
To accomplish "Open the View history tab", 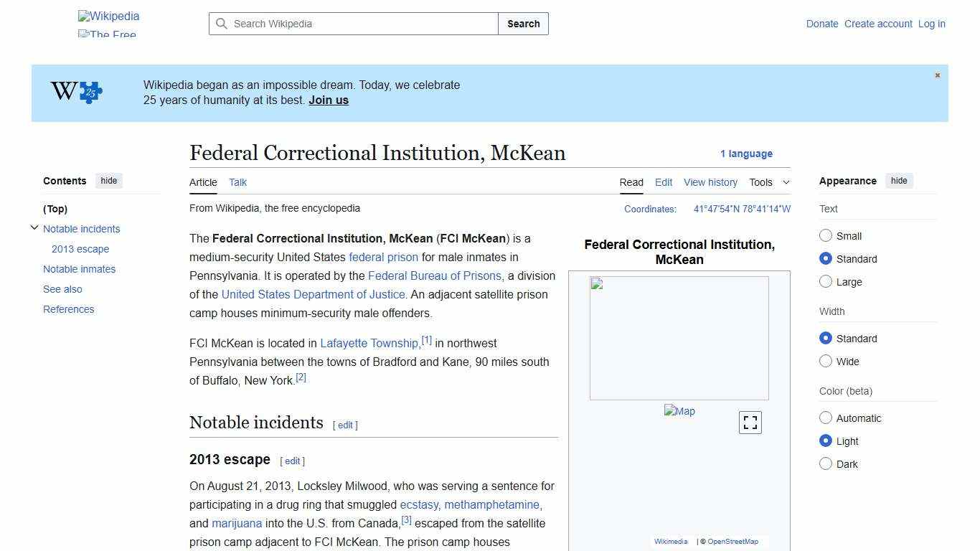I will click(x=710, y=182).
